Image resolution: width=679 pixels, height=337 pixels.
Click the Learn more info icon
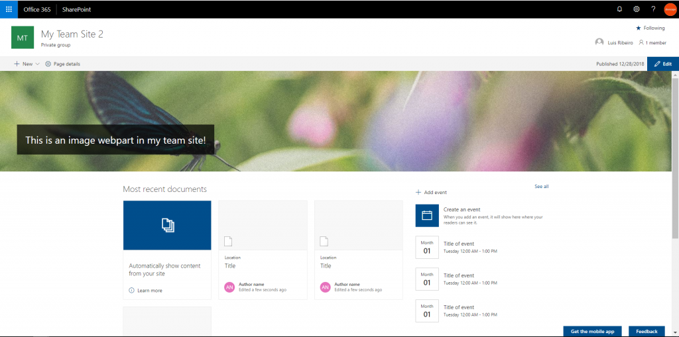point(132,290)
